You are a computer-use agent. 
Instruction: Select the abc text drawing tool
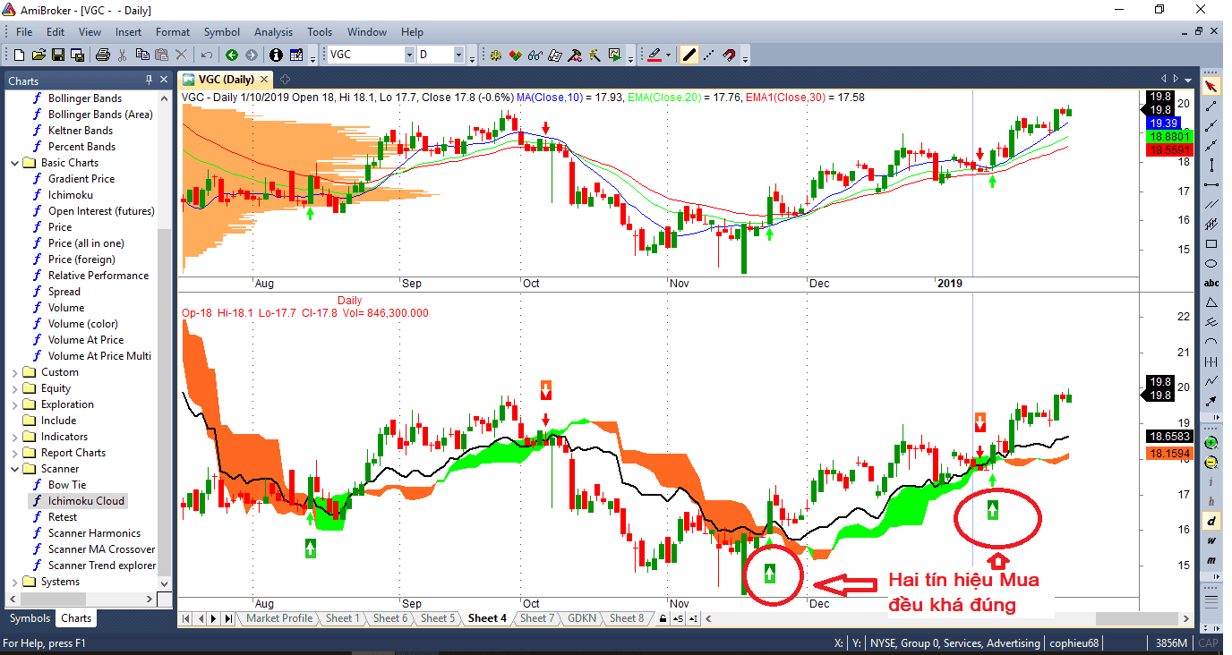point(1211,283)
